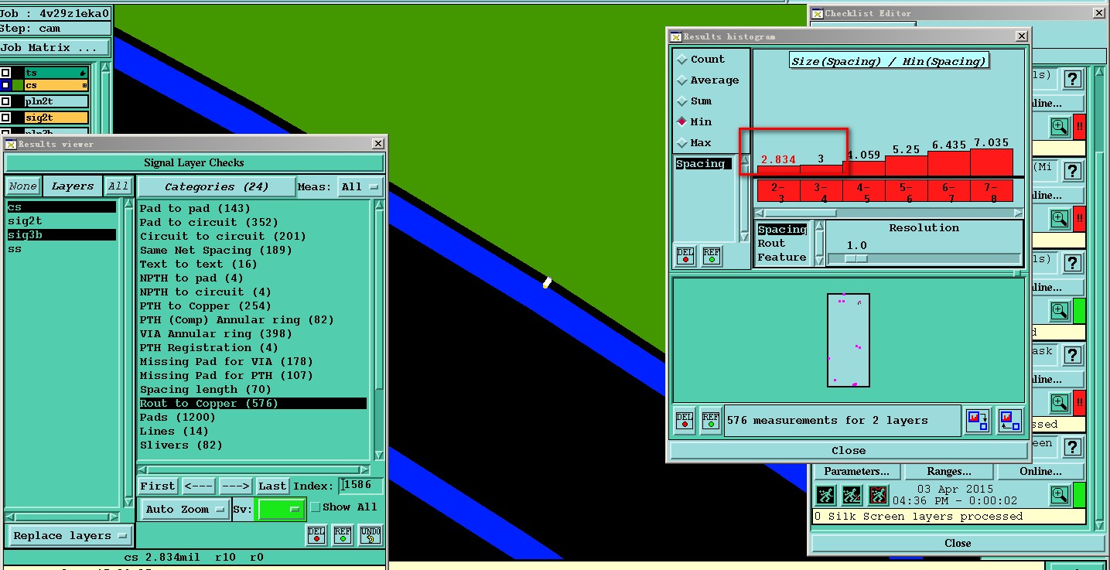
Task: Click the Resolution slider thumb
Action: pyautogui.click(x=856, y=259)
